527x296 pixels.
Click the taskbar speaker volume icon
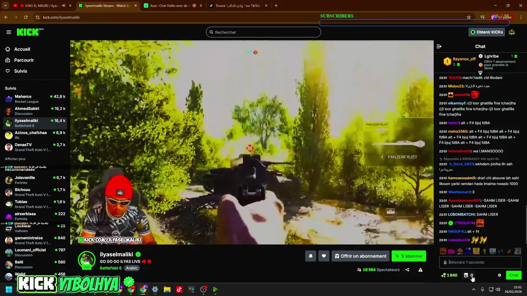click(498, 289)
